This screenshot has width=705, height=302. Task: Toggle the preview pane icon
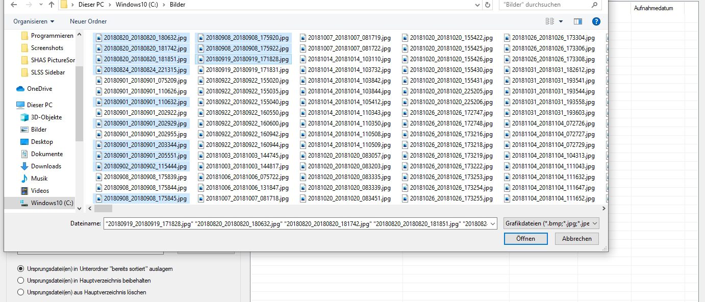(577, 21)
